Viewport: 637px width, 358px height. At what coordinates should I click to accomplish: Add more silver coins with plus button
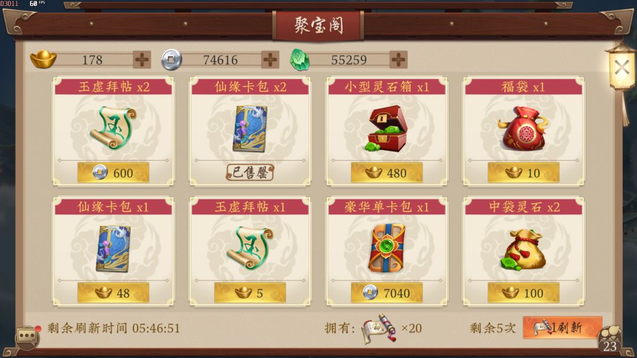(270, 60)
